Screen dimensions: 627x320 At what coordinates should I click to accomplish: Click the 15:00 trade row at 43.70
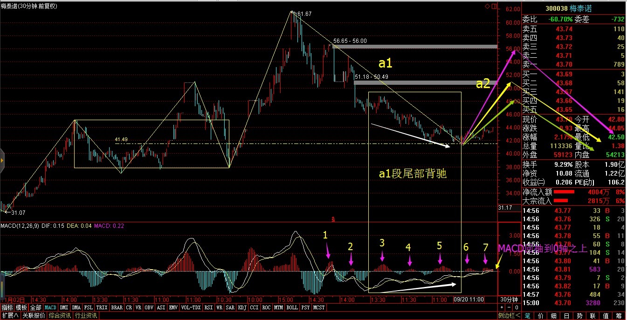574,303
